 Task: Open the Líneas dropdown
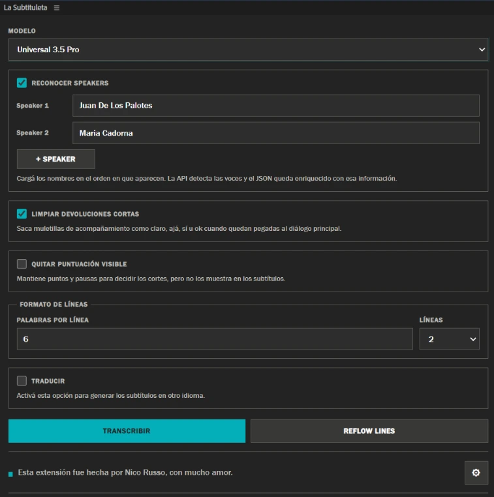(449, 339)
